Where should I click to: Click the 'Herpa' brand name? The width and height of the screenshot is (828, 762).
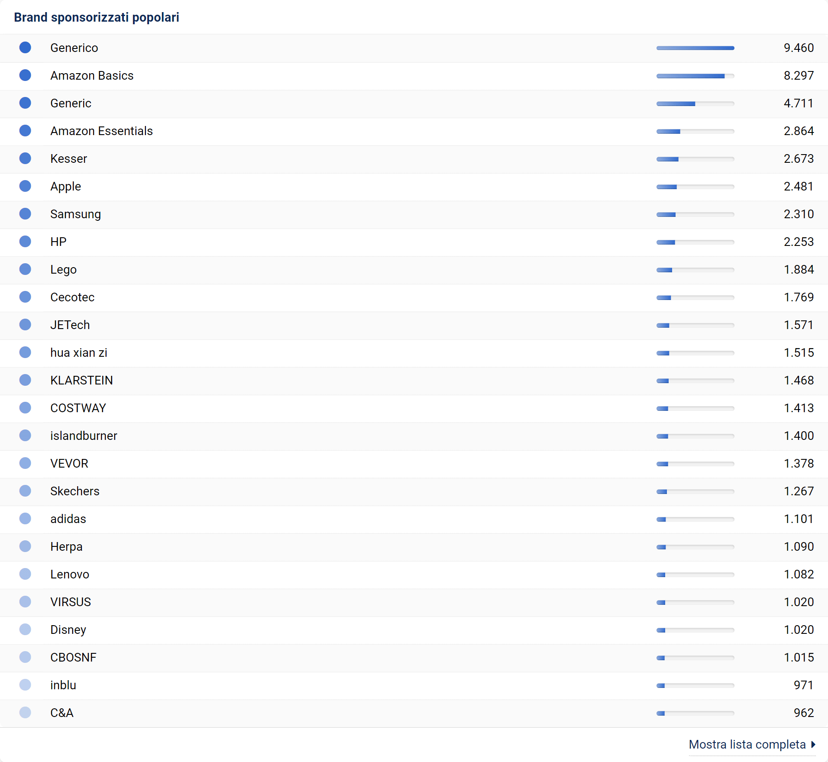tap(66, 546)
